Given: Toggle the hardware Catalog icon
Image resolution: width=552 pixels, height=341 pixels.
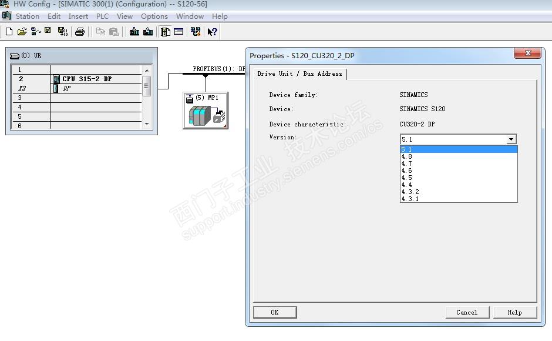Looking at the screenshot, I should click(x=165, y=32).
